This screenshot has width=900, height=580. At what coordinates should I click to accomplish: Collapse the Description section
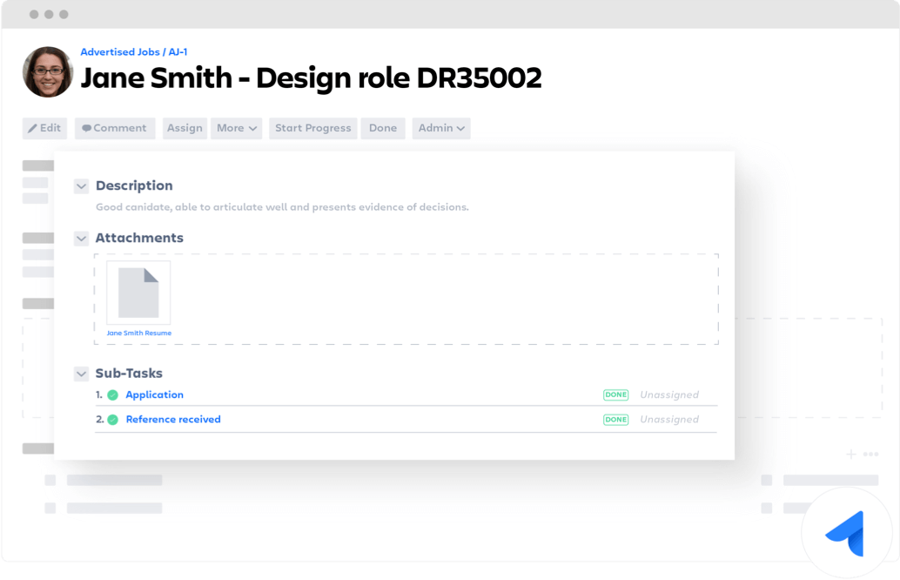click(x=81, y=185)
